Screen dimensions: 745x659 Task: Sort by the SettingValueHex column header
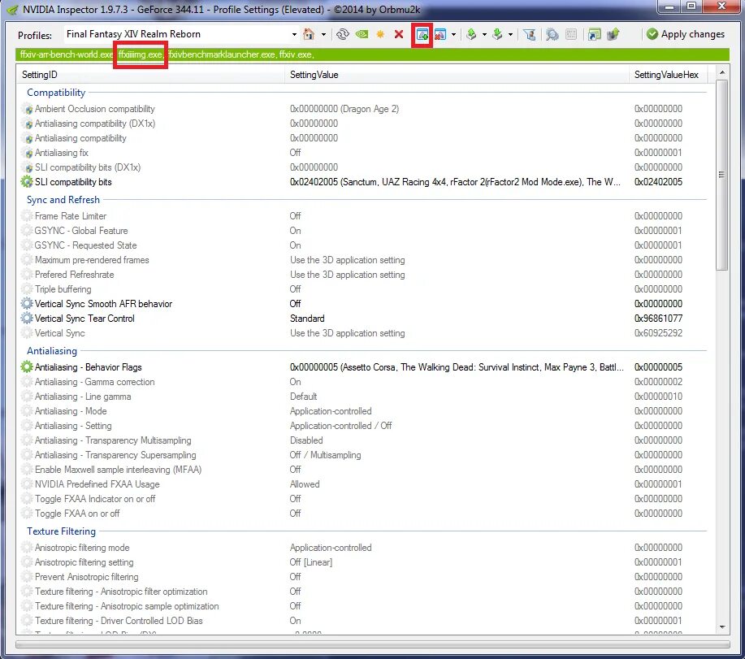[x=668, y=75]
